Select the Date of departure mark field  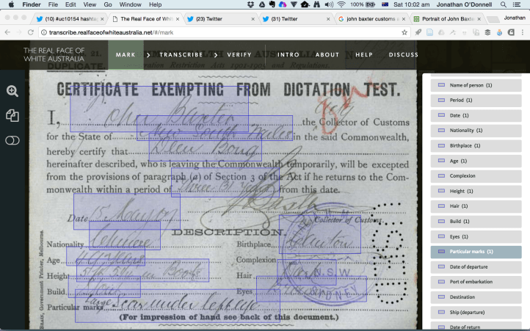476,266
